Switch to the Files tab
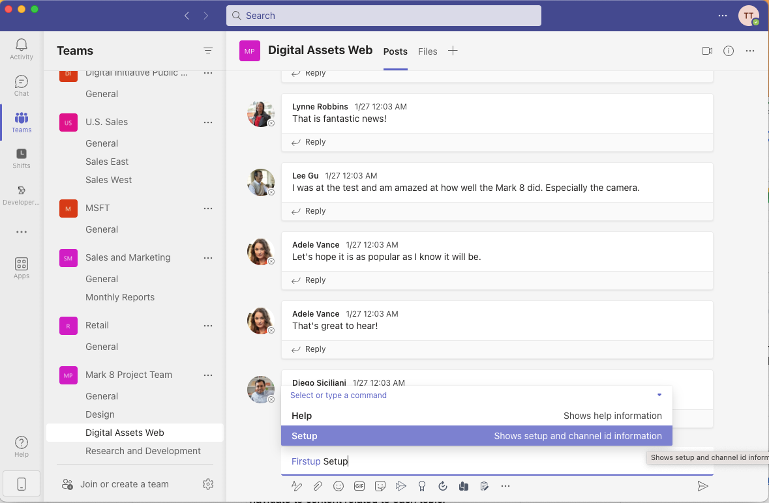 (428, 51)
